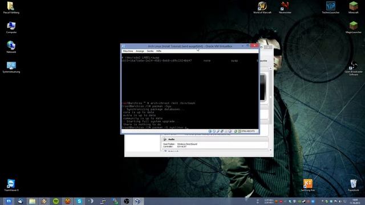This screenshot has width=365, height=205.
Task: Click the STRG-RECHTS host key indicator
Action: coord(248,132)
